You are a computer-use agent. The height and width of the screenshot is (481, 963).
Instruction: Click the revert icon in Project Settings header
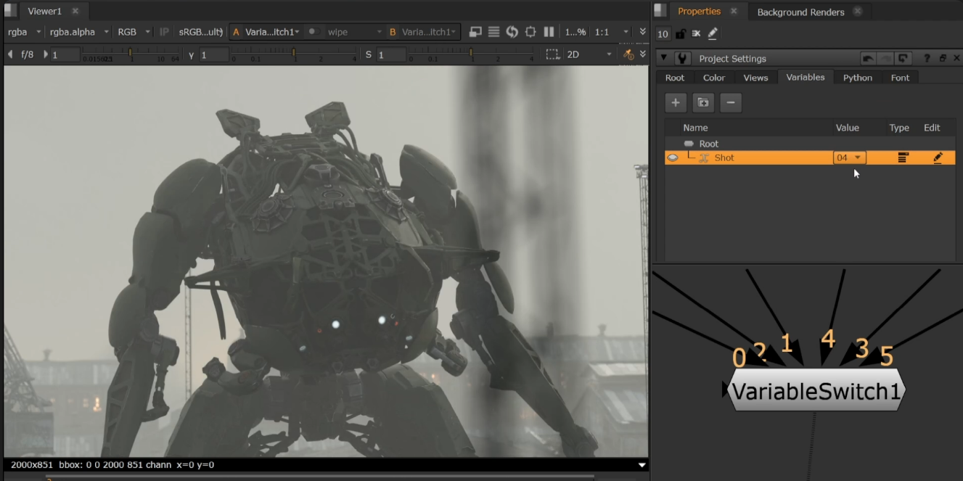point(903,59)
